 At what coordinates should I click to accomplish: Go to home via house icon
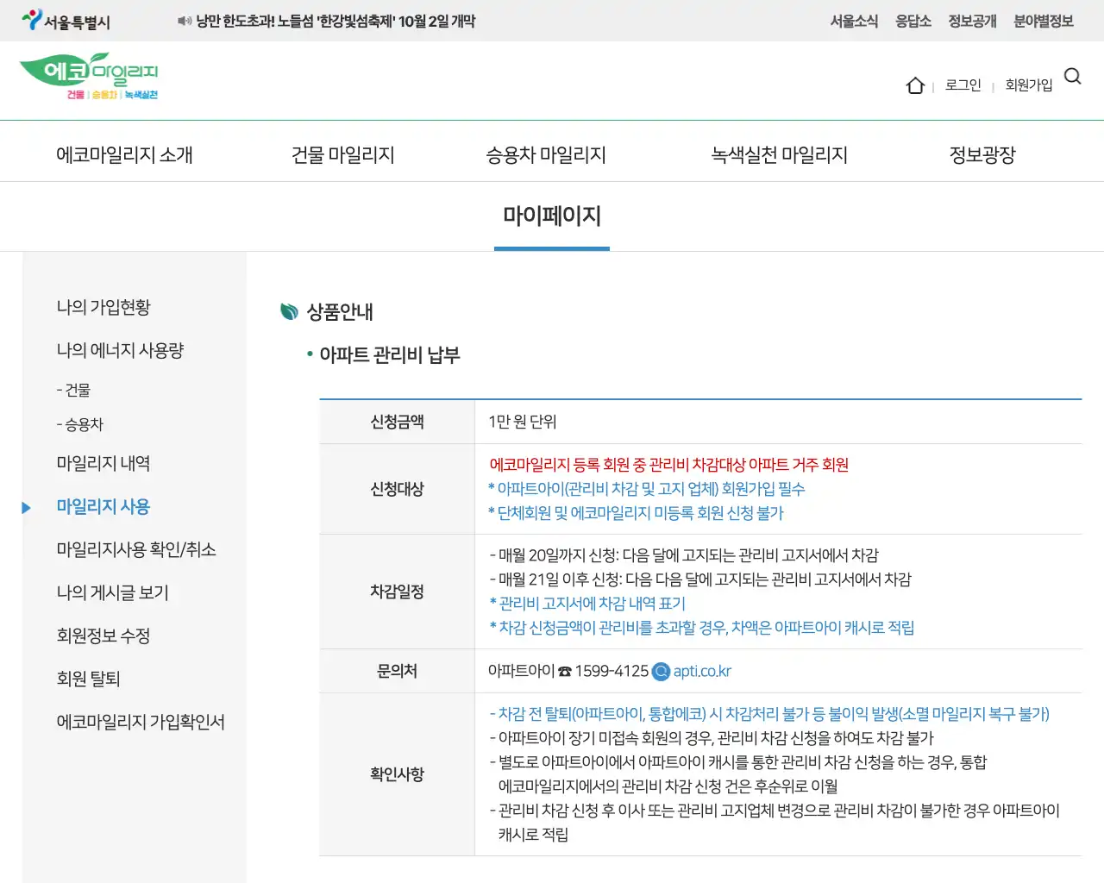(x=915, y=85)
